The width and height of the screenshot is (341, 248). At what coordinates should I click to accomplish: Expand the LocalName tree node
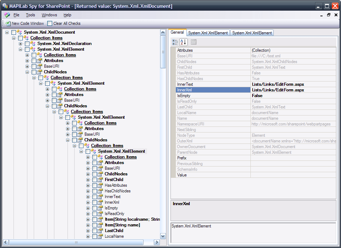88,236
